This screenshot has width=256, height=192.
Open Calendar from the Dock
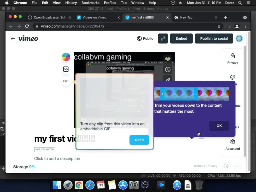tap(101, 185)
